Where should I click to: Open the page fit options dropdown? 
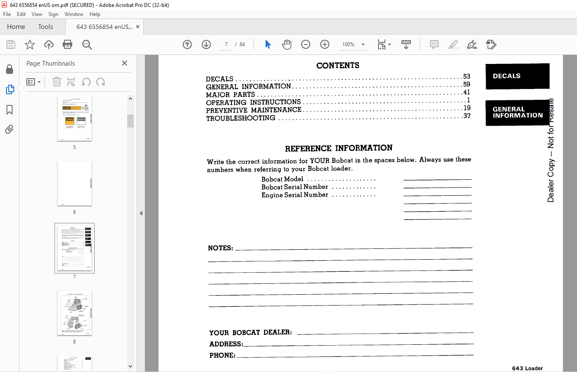[384, 45]
